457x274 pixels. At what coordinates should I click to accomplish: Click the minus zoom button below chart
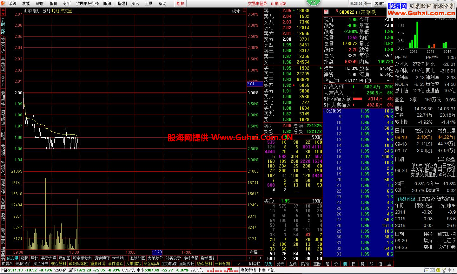point(255,258)
